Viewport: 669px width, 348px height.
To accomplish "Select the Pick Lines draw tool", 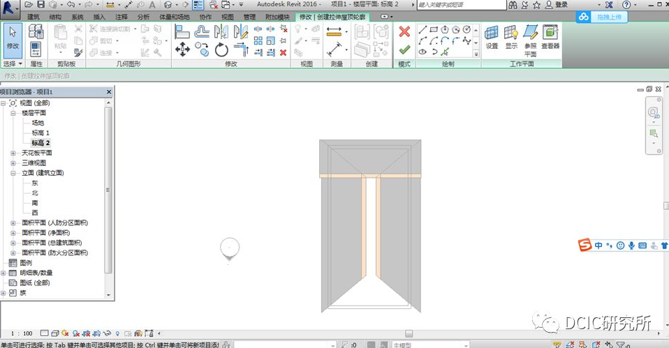I will pyautogui.click(x=445, y=52).
